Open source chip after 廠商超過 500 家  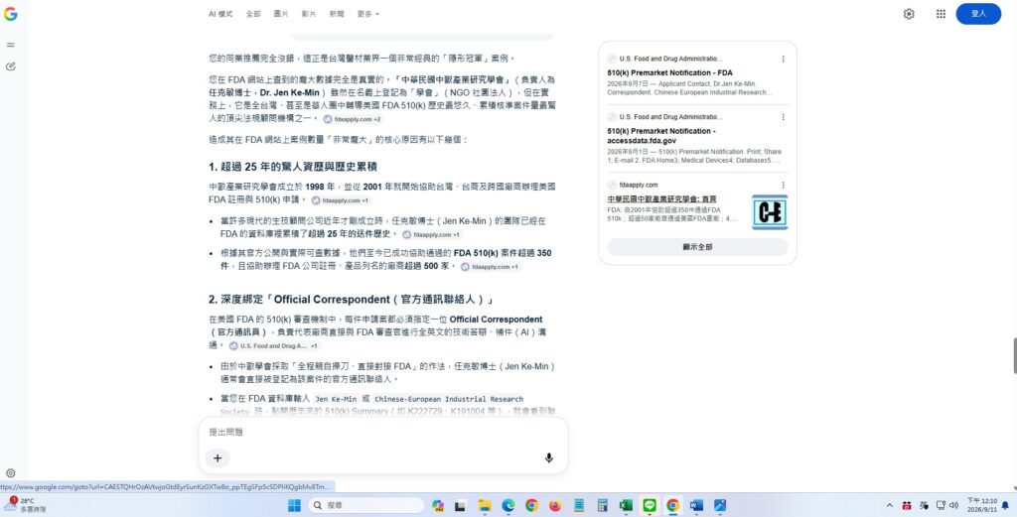[491, 267]
